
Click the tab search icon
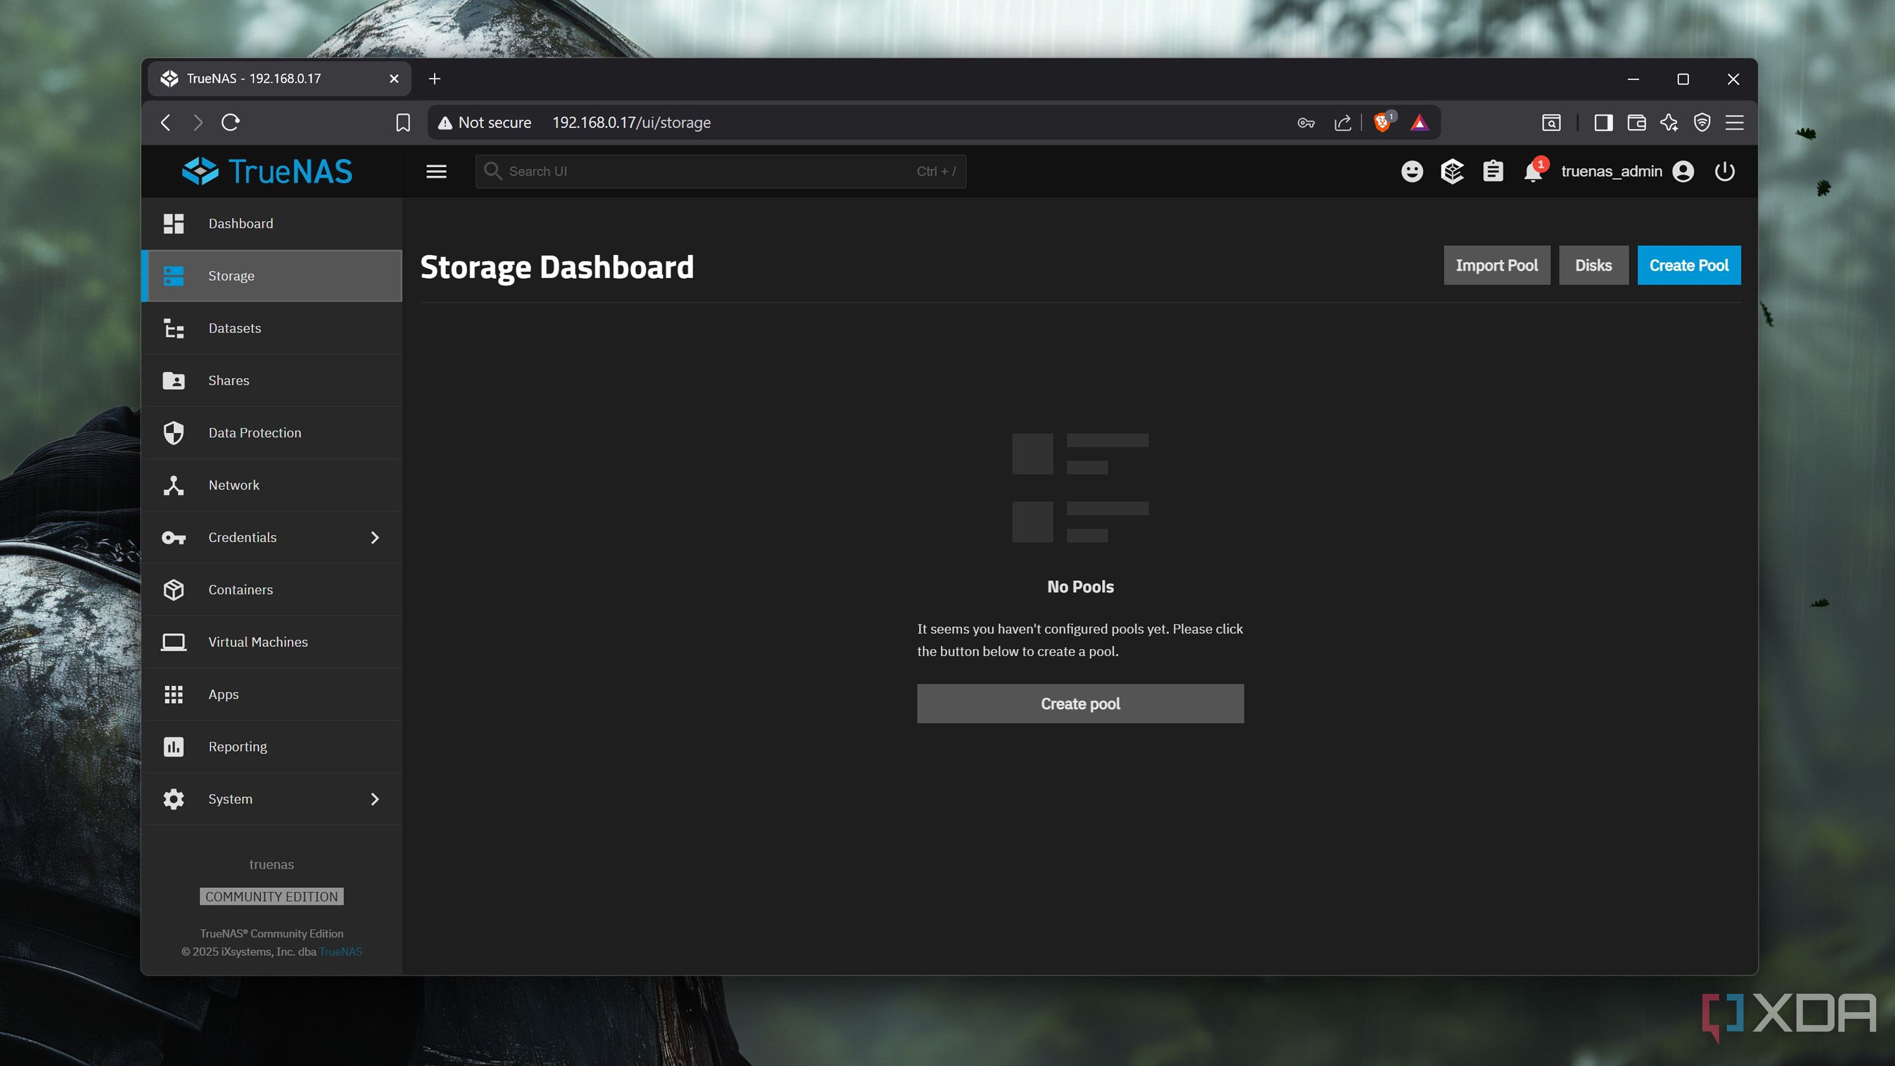tap(1551, 122)
